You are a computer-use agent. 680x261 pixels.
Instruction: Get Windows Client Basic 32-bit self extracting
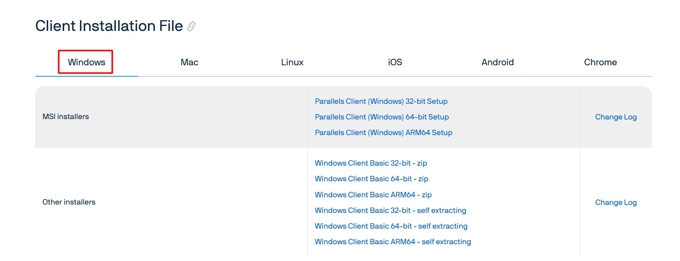tap(390, 211)
